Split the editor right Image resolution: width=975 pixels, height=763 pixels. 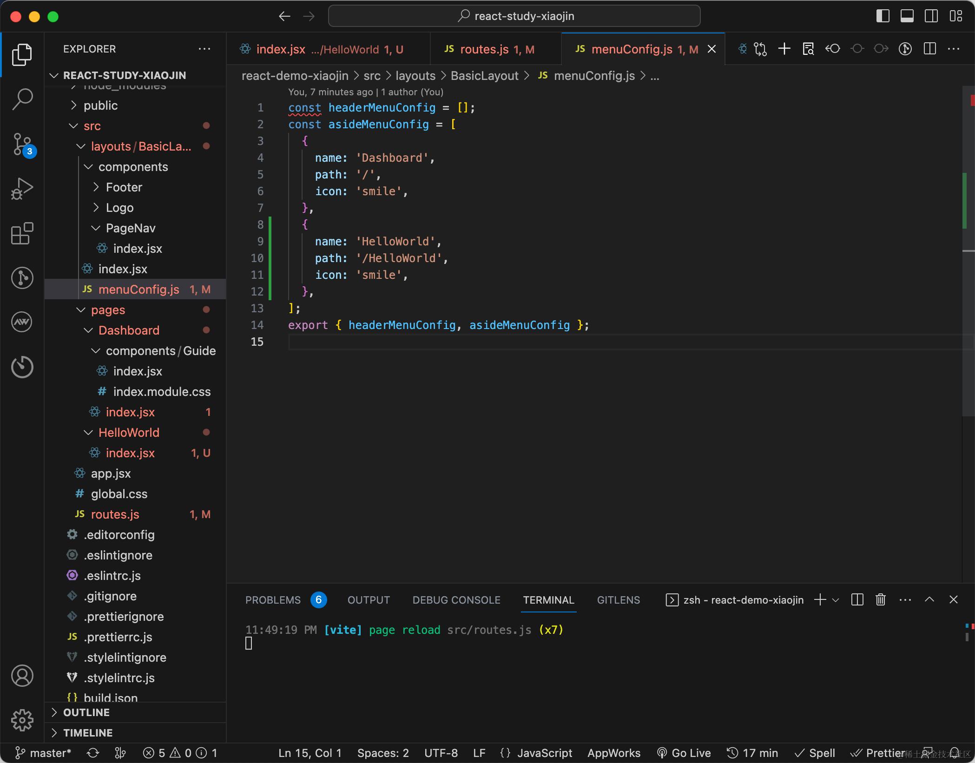[929, 49]
